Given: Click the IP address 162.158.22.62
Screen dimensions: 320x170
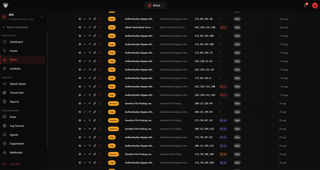Looking at the screenshot, I should tap(203, 61).
